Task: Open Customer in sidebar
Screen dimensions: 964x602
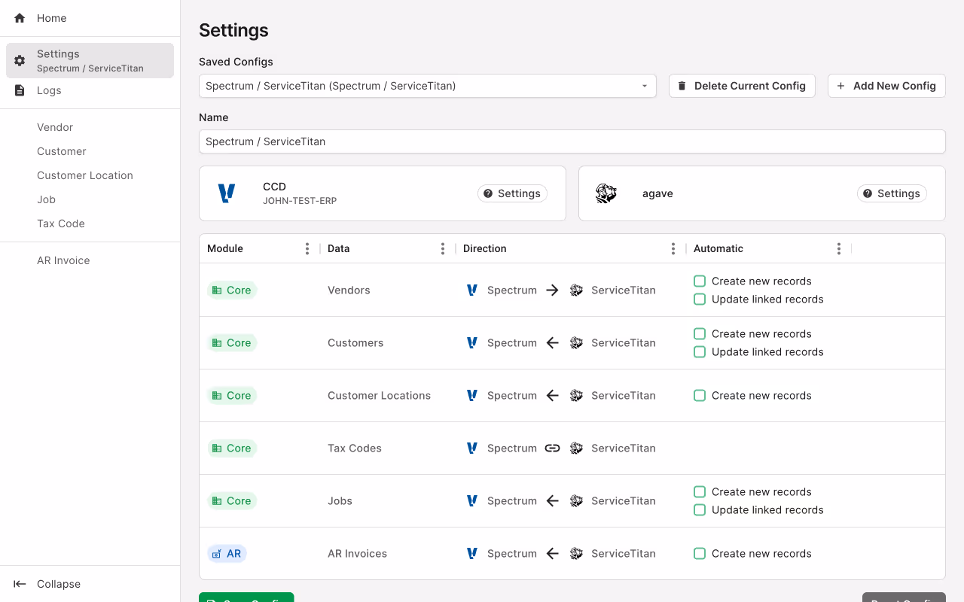Action: point(90,151)
